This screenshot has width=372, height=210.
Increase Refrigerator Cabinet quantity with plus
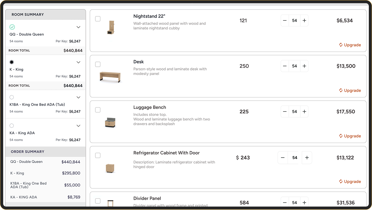click(x=307, y=158)
